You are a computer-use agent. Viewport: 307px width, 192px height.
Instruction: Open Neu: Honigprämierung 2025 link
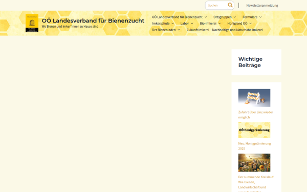pos(254,146)
